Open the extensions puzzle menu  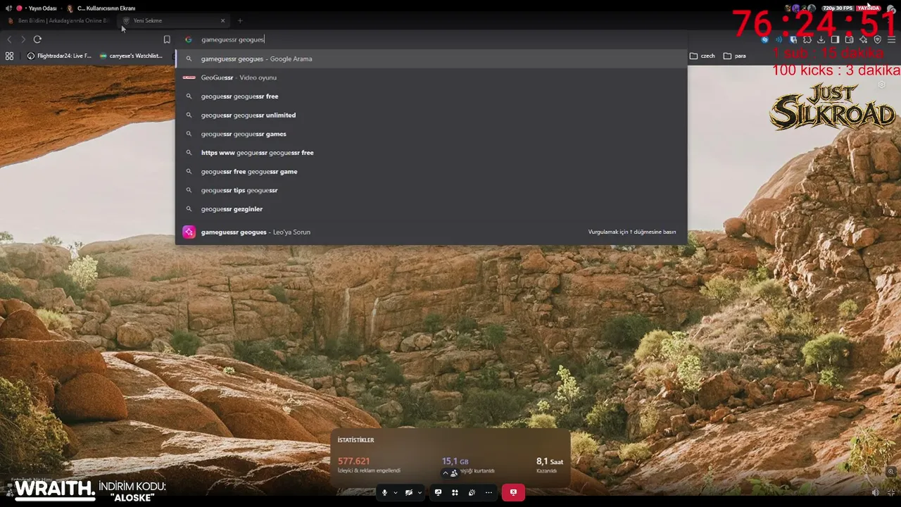pyautogui.click(x=807, y=39)
